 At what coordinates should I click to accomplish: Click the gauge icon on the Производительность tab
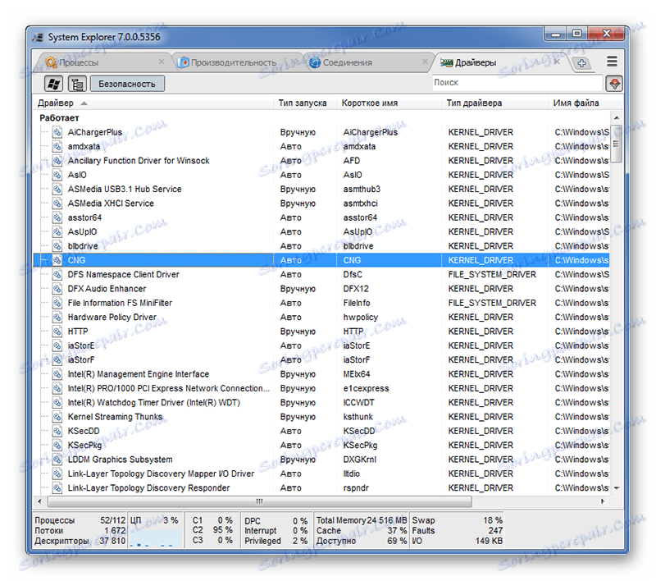pos(184,61)
